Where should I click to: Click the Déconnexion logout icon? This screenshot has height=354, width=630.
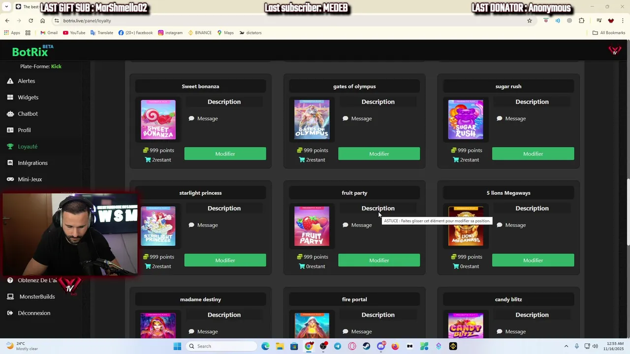coord(10,313)
